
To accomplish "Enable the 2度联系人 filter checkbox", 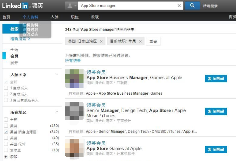I will (6, 94).
